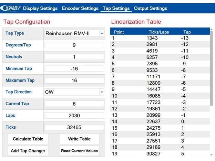Select the row with ticks 17723
215x161 pixels.
[x=160, y=102]
